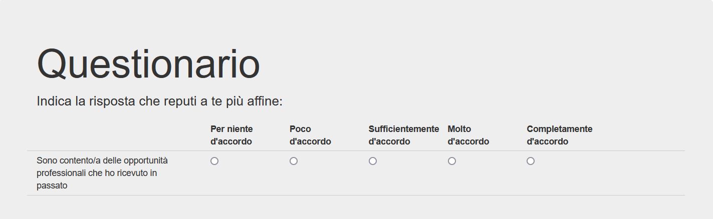713x219 pixels.
Task: Click the 'Molto d'accordo' column header
Action: click(468, 135)
